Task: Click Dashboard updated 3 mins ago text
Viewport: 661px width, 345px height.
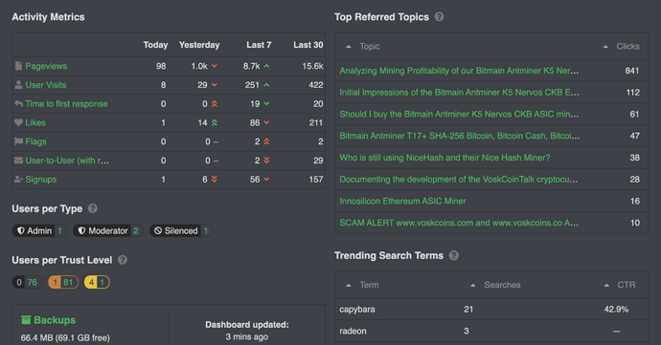Action: pos(247,331)
